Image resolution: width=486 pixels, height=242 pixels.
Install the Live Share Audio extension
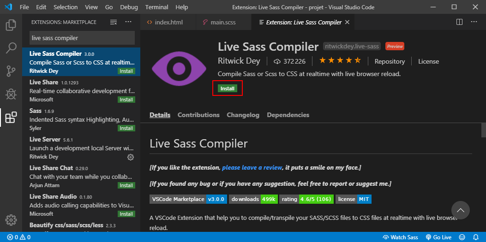126,214
